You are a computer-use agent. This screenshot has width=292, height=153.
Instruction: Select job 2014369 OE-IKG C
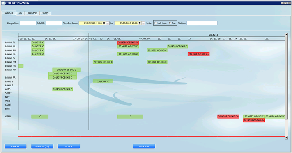click(x=67, y=70)
